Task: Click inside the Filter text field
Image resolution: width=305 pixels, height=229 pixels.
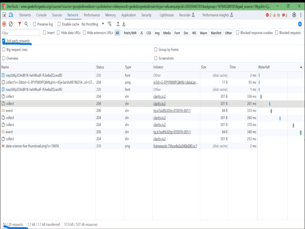Action: click(21, 33)
